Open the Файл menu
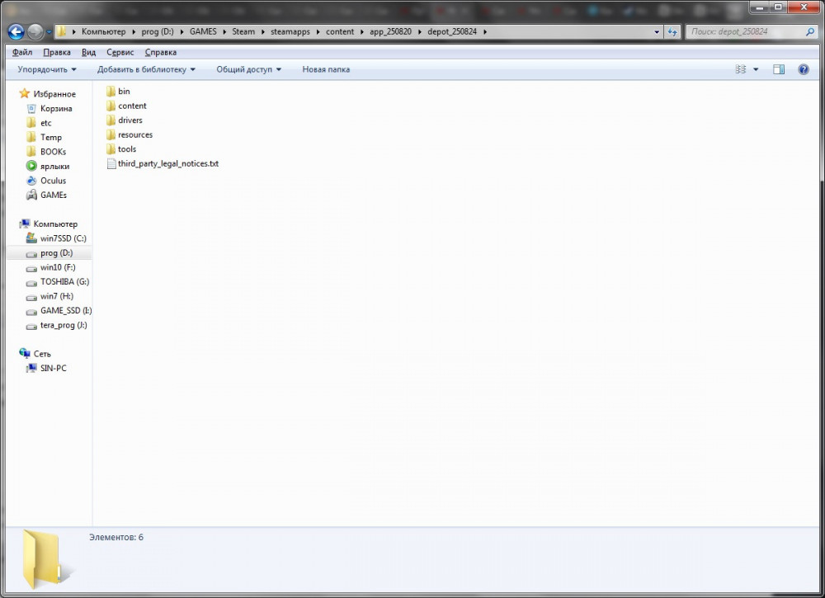 [22, 52]
